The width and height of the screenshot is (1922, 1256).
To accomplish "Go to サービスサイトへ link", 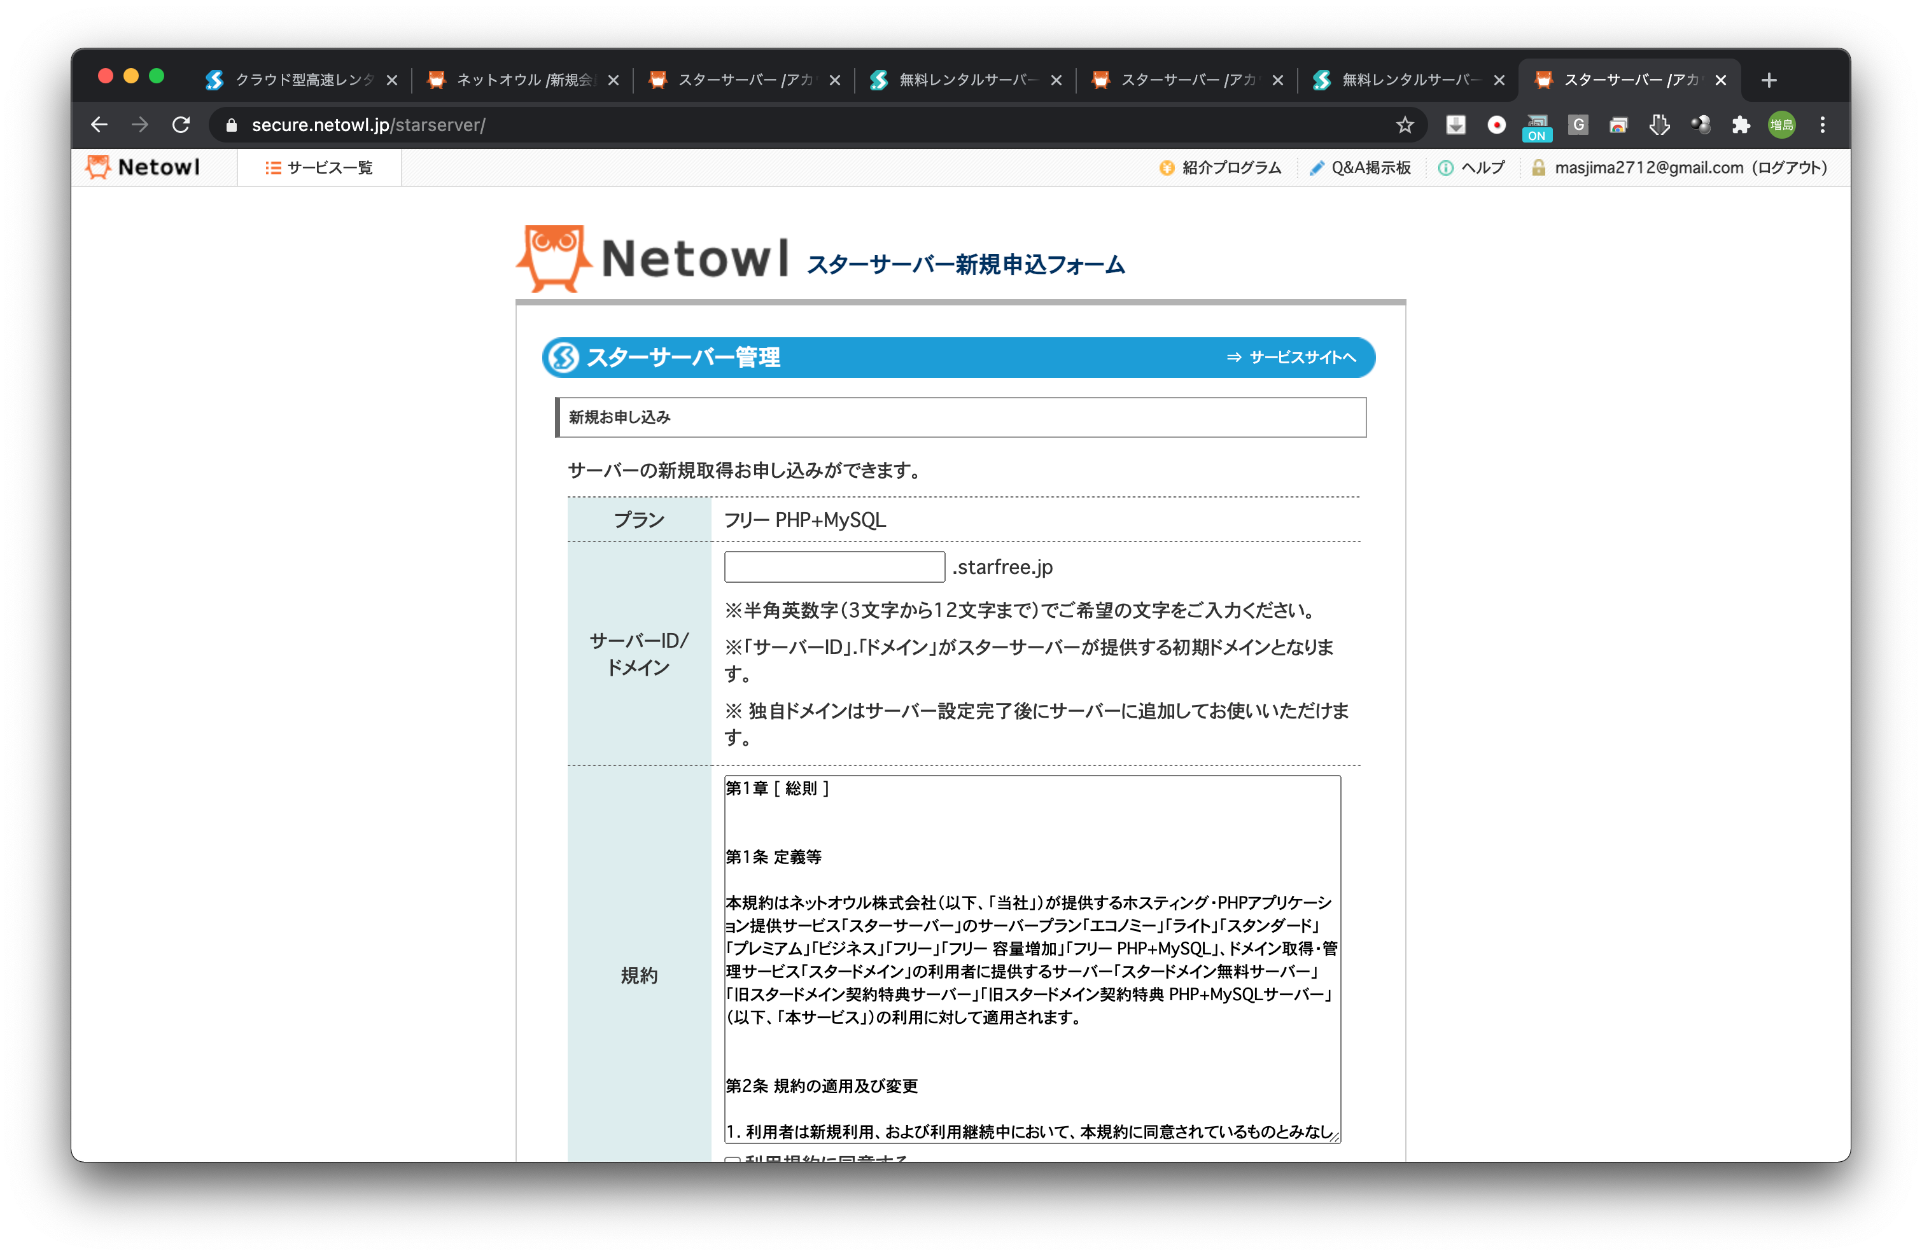I will [1291, 358].
